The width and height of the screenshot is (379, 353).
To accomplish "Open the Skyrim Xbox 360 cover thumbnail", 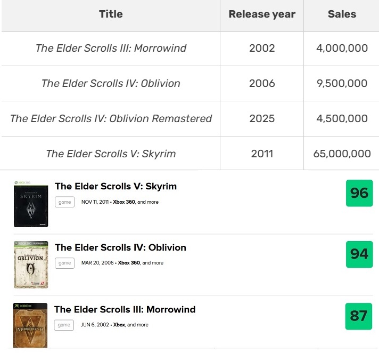I will pyautogui.click(x=31, y=204).
